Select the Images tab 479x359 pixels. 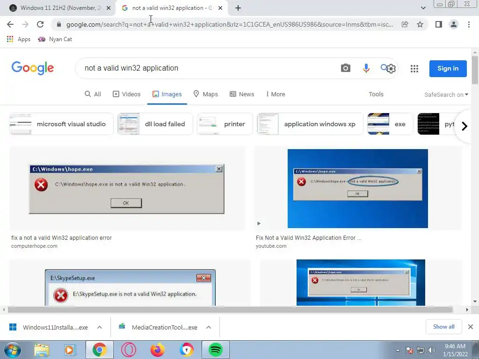click(167, 94)
